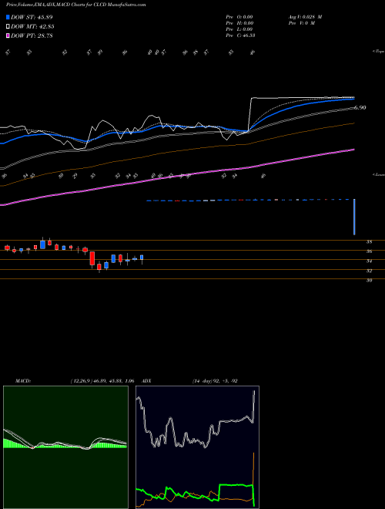Viewport: 385px width, 509px height.
Task: Click the blue DOW ST legend swatch
Action: coord(8,17)
